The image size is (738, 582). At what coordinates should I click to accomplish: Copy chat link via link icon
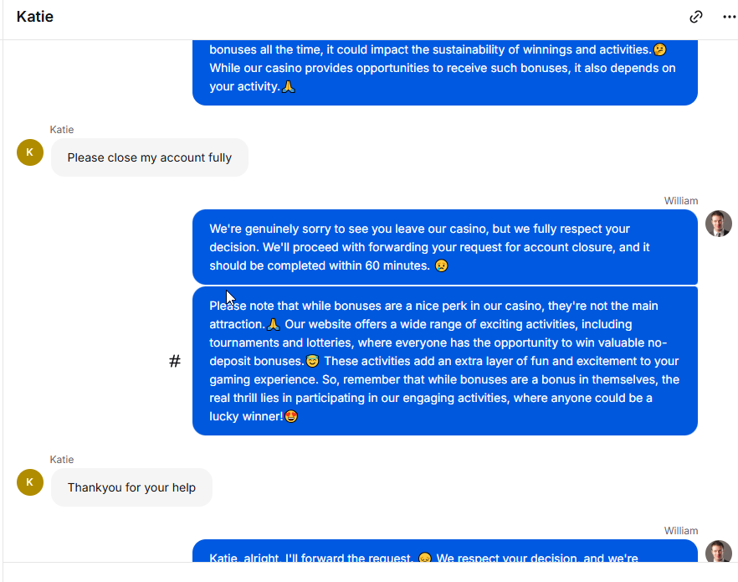[x=695, y=17]
